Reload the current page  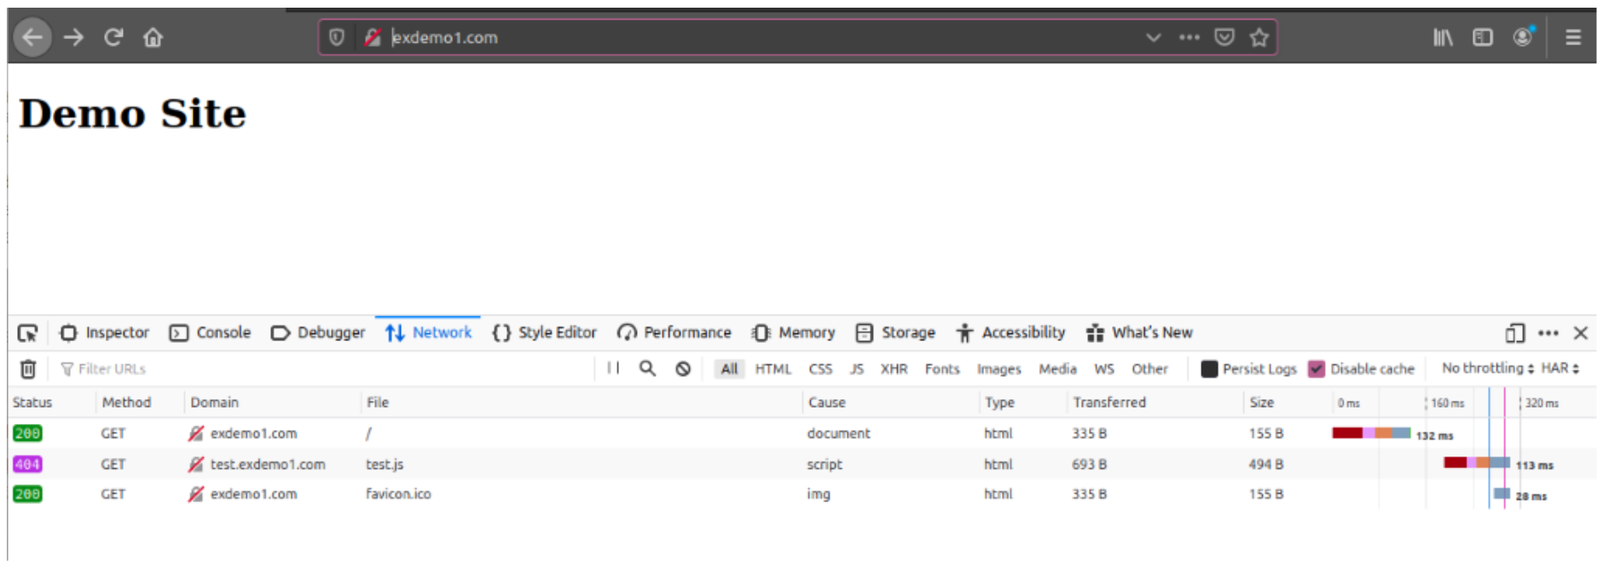(x=113, y=38)
